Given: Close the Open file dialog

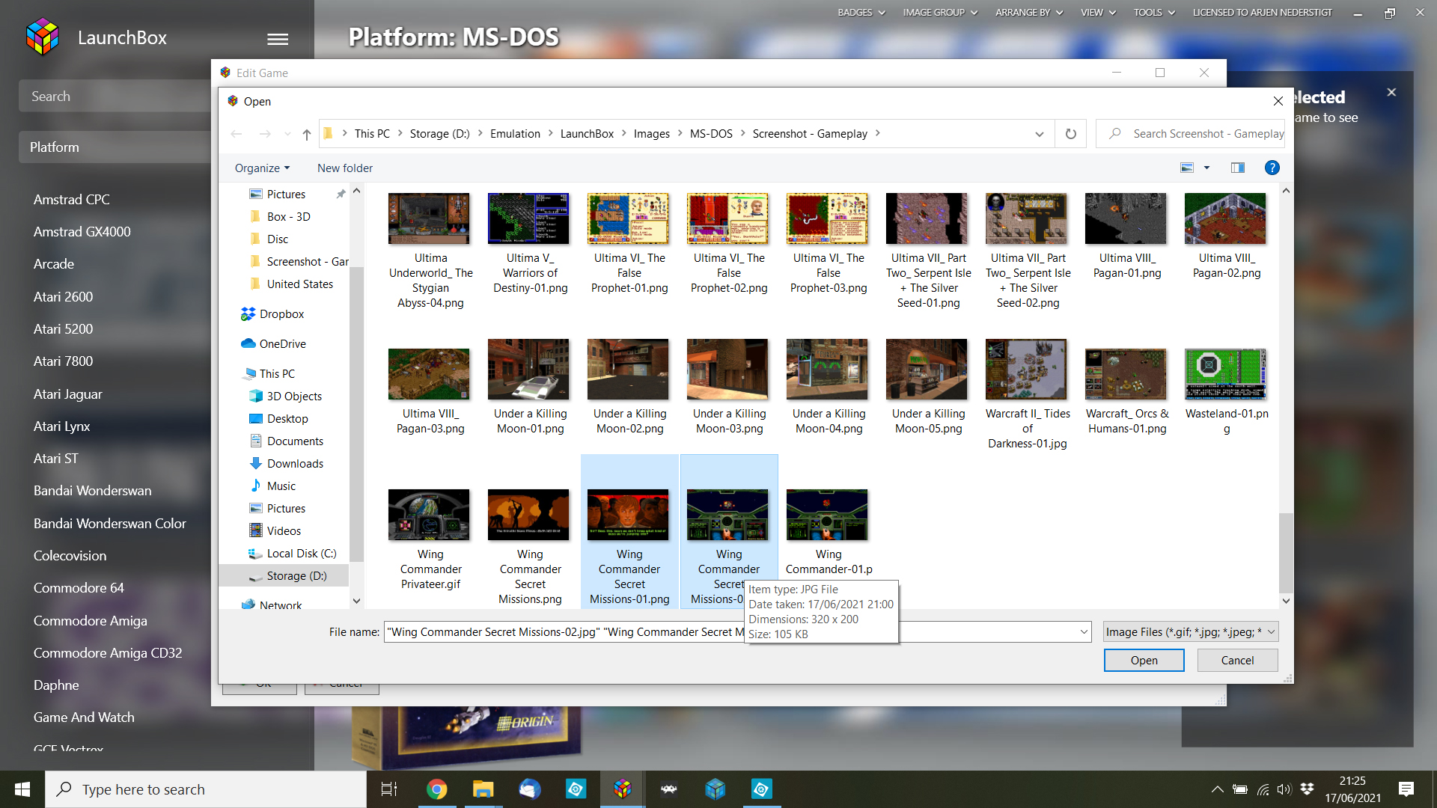Looking at the screenshot, I should (x=1278, y=101).
